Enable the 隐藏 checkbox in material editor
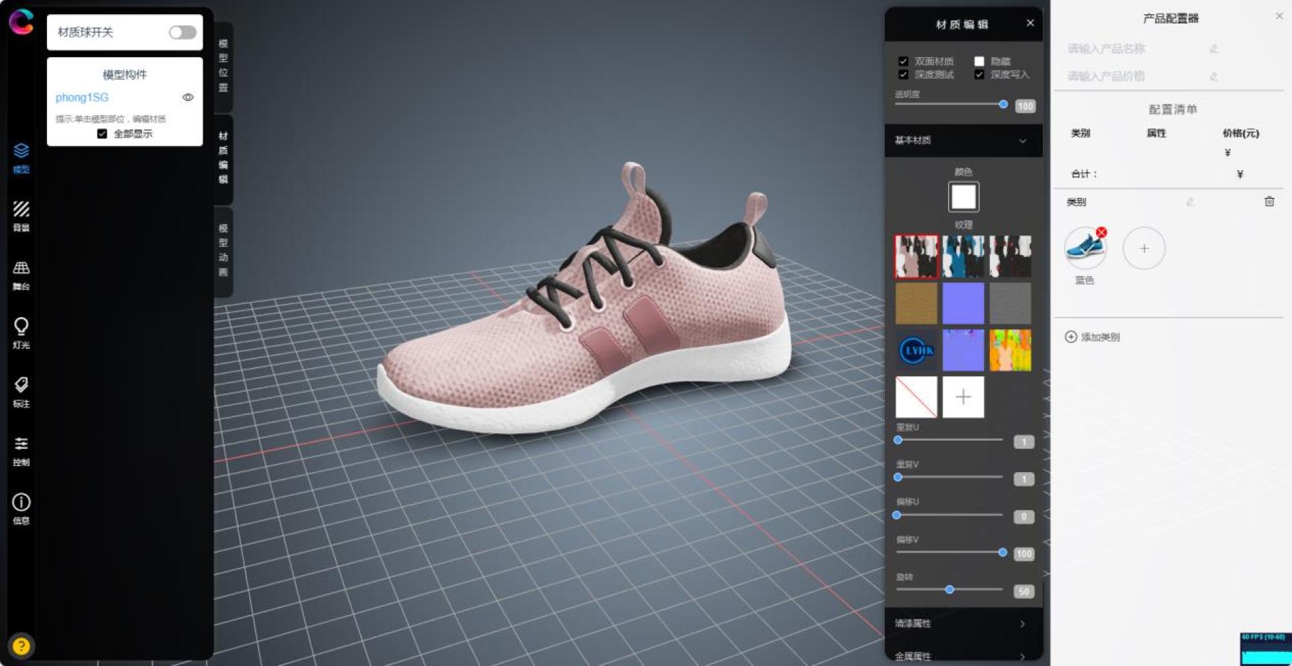 tap(979, 61)
